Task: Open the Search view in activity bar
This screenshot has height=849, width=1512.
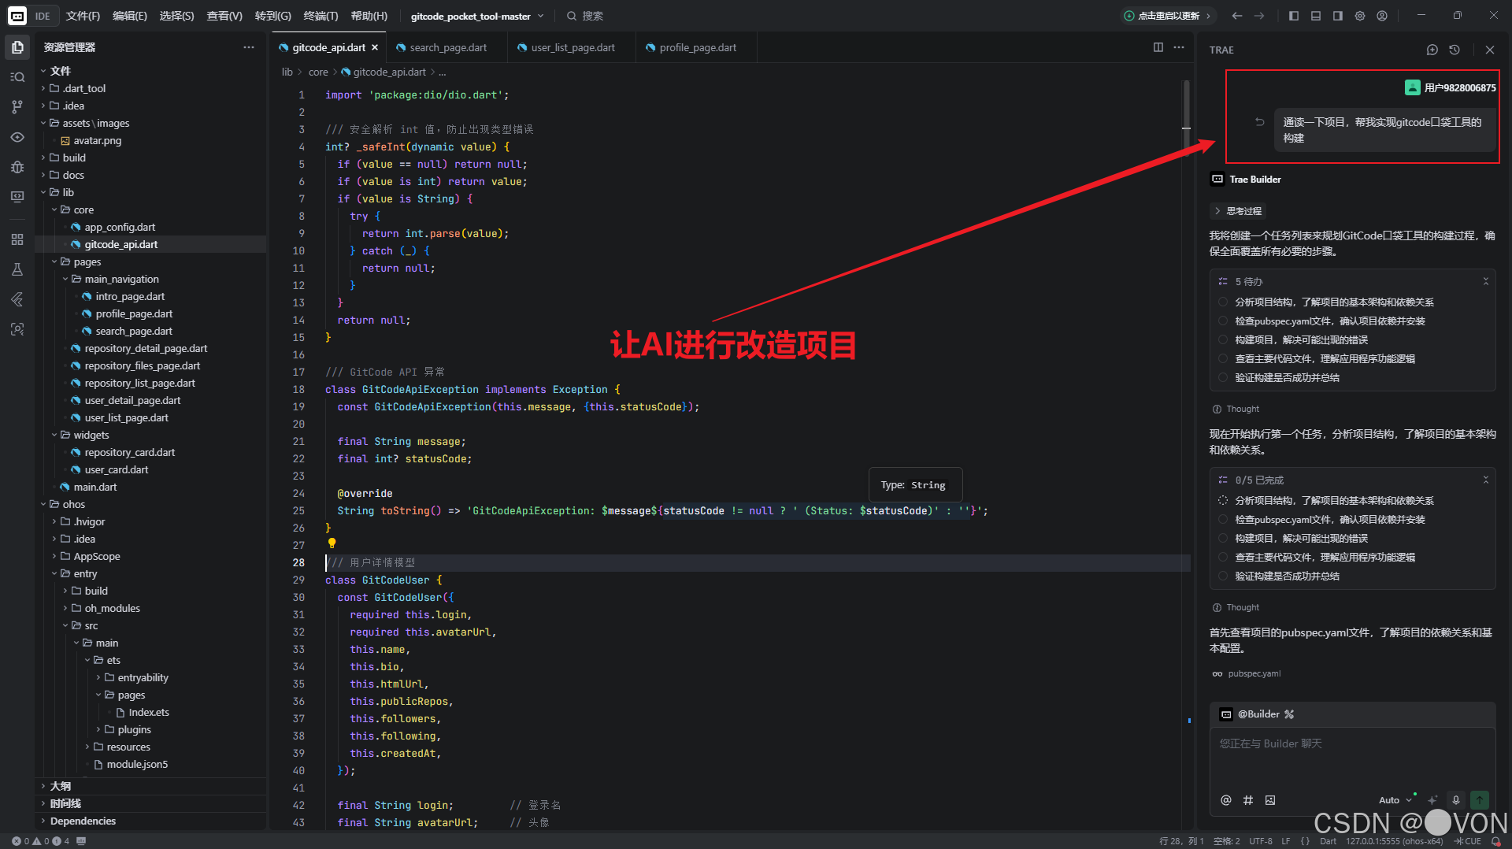Action: (17, 77)
